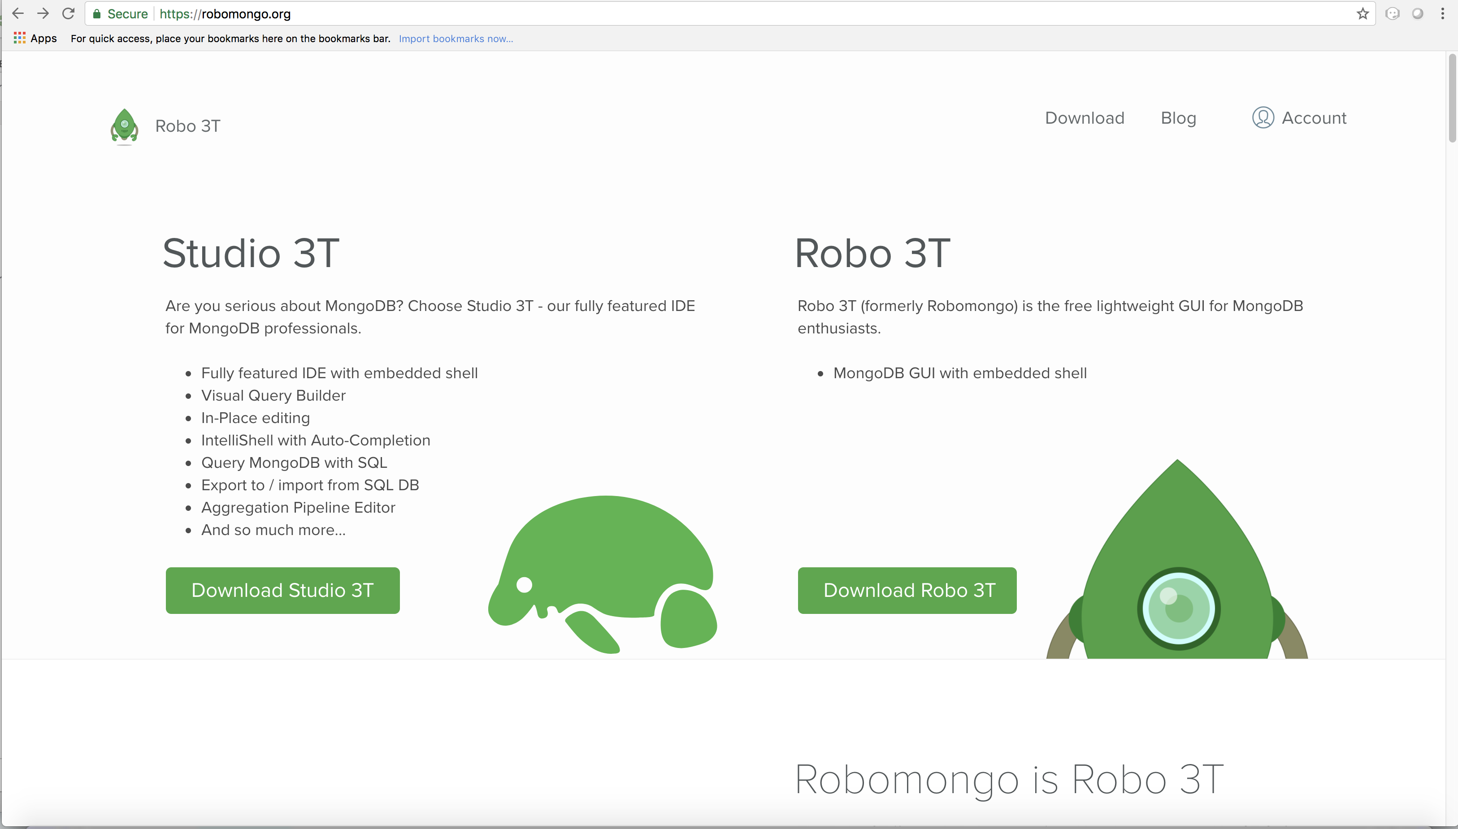Screen dimensions: 1458x829
Task: Click the Download Studio 3T button
Action: [x=282, y=591]
